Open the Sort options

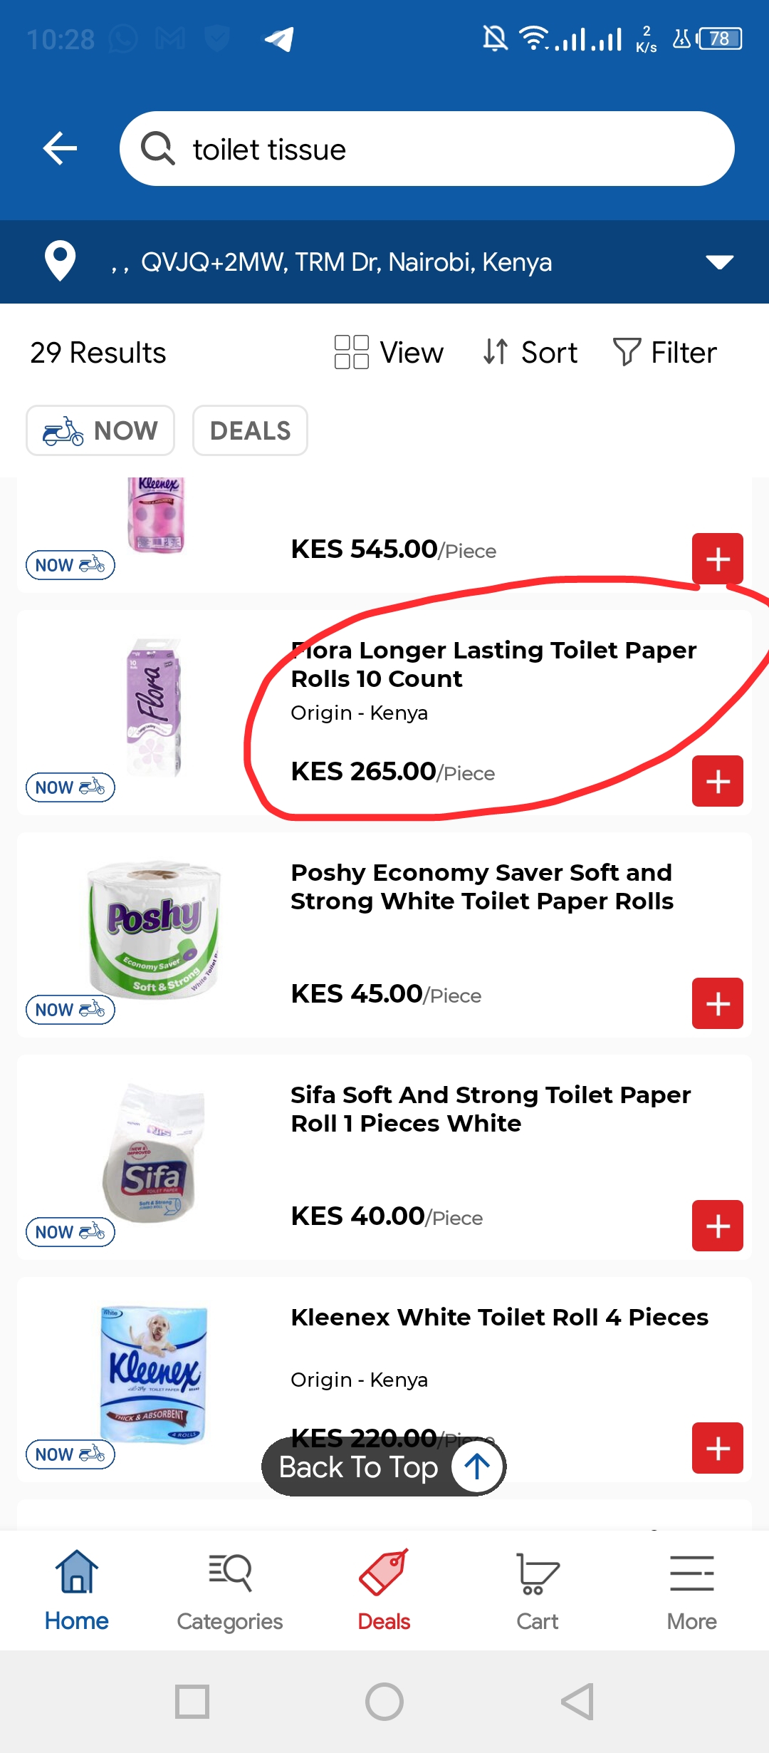click(530, 353)
